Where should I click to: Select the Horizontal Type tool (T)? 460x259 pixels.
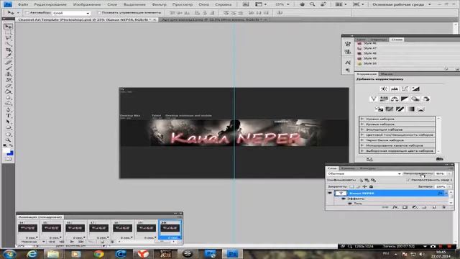point(8,116)
